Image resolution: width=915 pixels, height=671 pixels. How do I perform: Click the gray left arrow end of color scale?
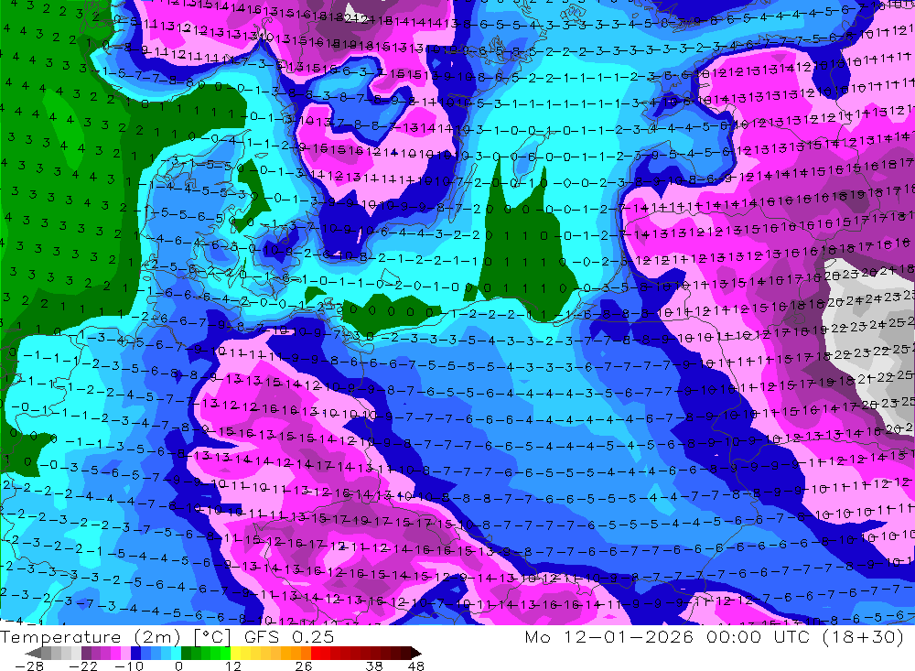point(33,654)
